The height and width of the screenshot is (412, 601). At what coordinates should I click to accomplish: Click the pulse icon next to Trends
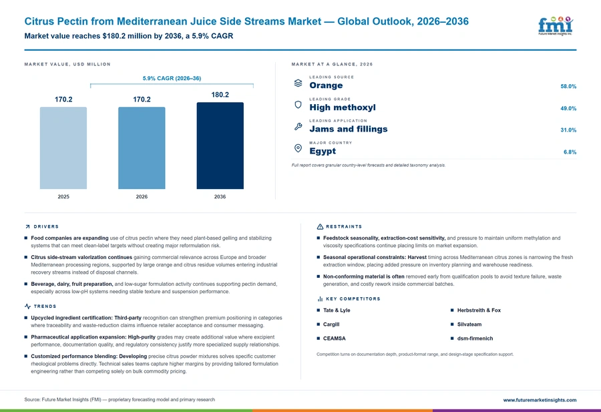tap(27, 306)
